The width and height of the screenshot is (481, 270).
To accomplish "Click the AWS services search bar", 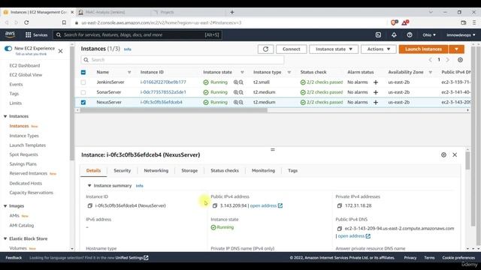I will coord(138,35).
